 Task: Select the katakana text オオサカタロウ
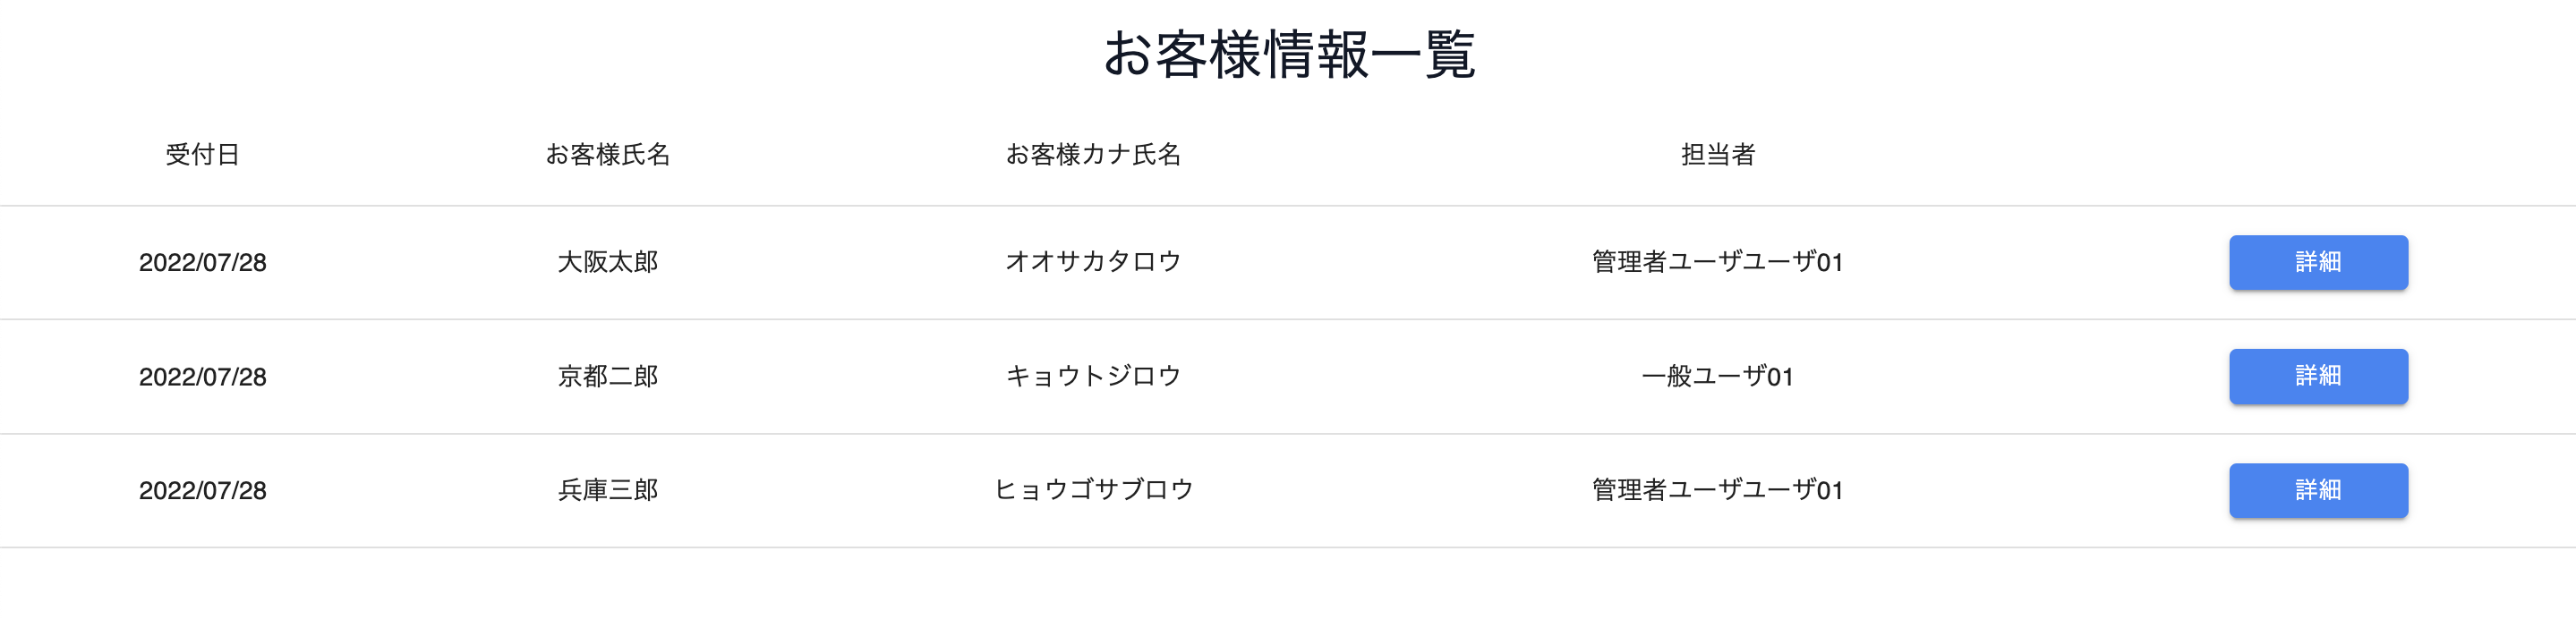[1094, 262]
